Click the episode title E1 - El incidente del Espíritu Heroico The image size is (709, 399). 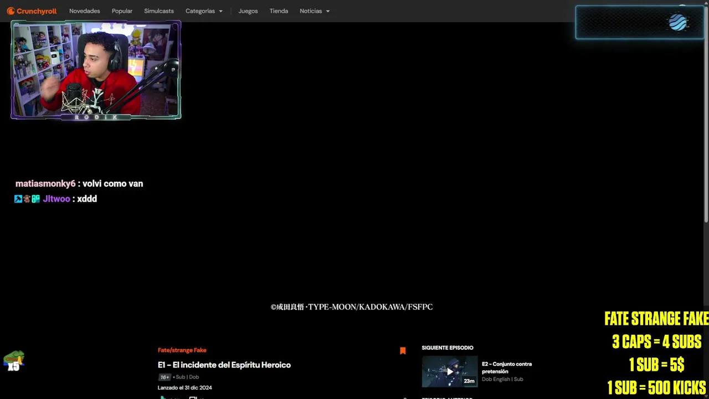tap(224, 365)
